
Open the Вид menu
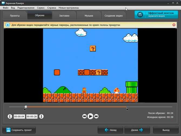click(x=13, y=8)
